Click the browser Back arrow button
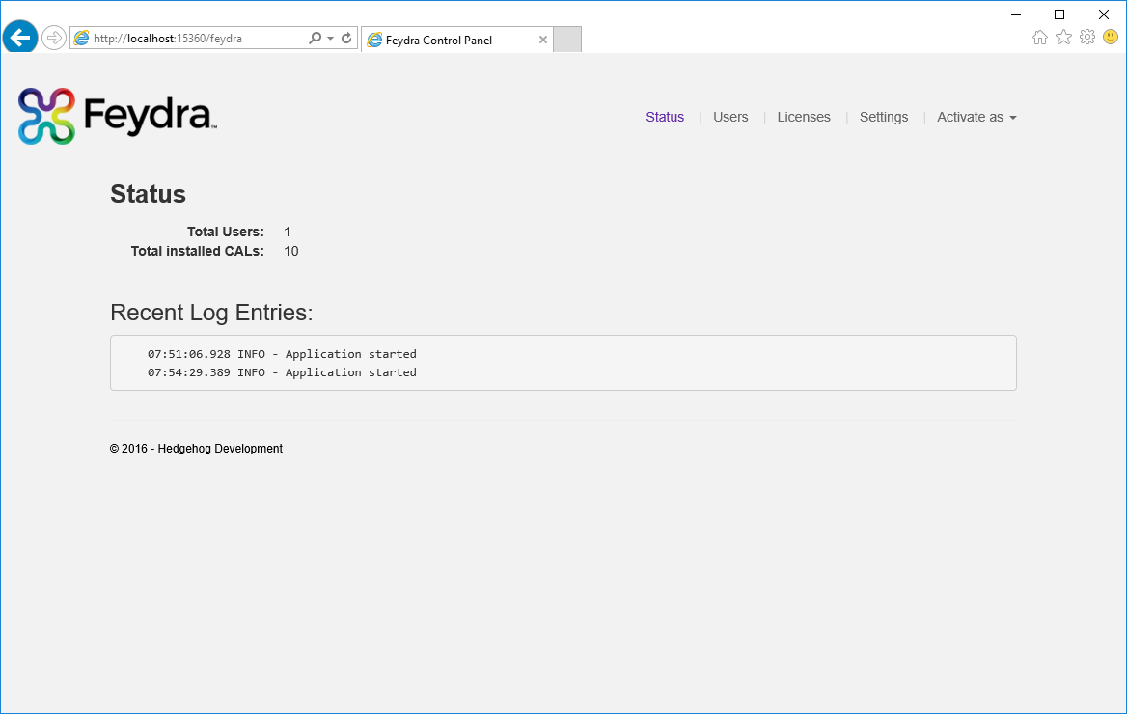The image size is (1127, 714). (20, 38)
